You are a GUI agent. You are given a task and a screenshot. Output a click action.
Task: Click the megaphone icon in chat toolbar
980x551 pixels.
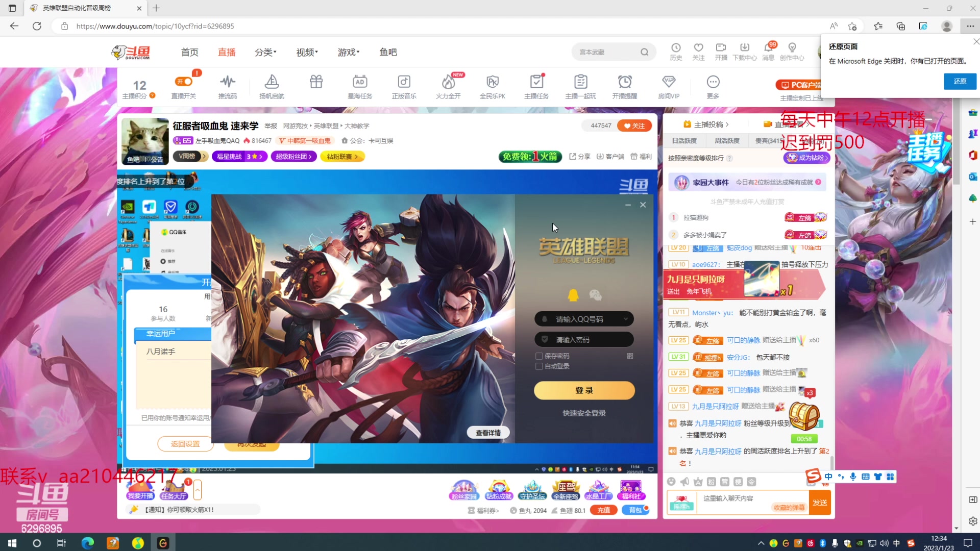click(684, 482)
